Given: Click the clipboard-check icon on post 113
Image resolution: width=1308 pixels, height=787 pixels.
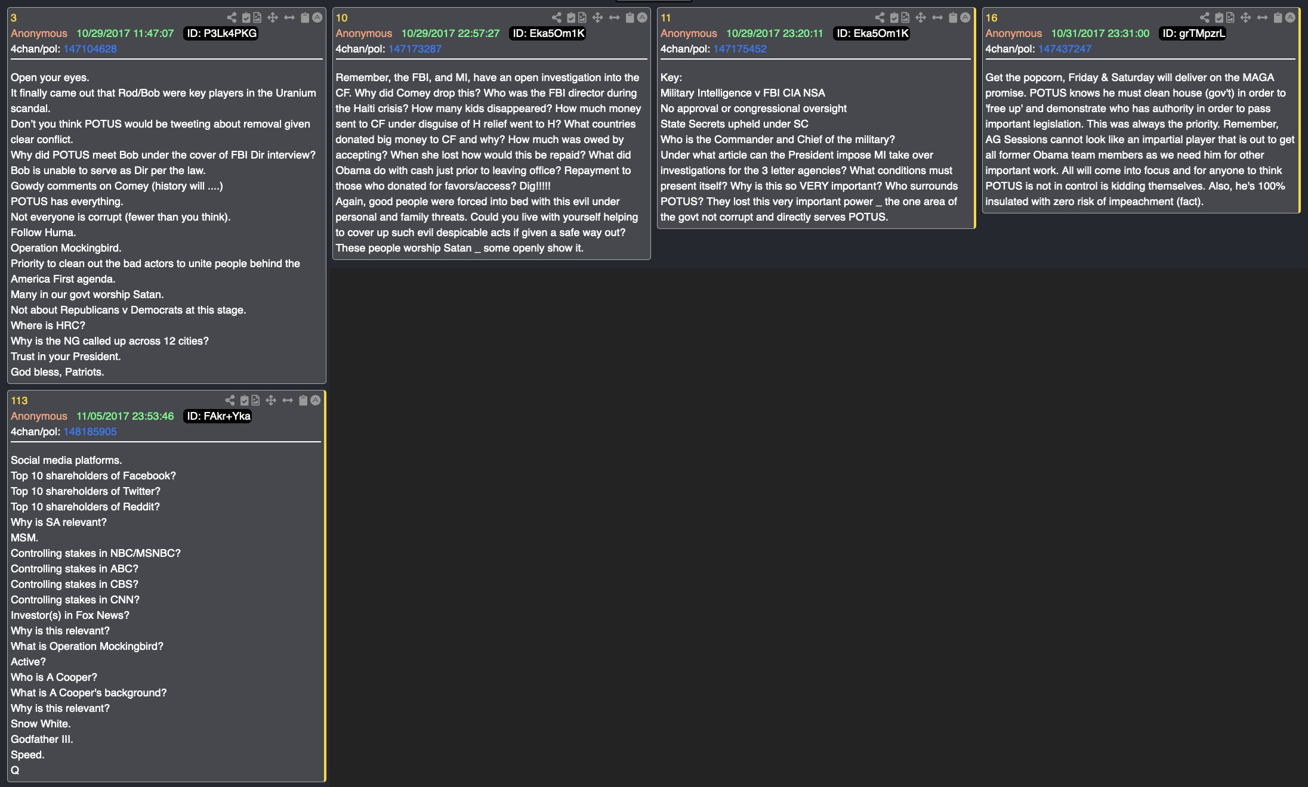Looking at the screenshot, I should coord(244,401).
